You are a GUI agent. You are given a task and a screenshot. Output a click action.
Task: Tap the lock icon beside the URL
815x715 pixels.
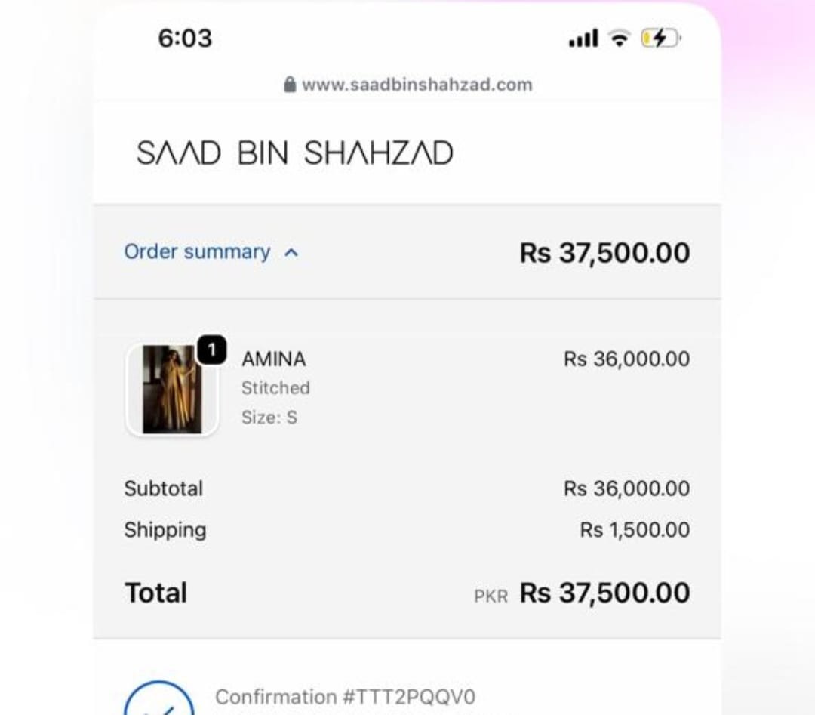coord(290,85)
